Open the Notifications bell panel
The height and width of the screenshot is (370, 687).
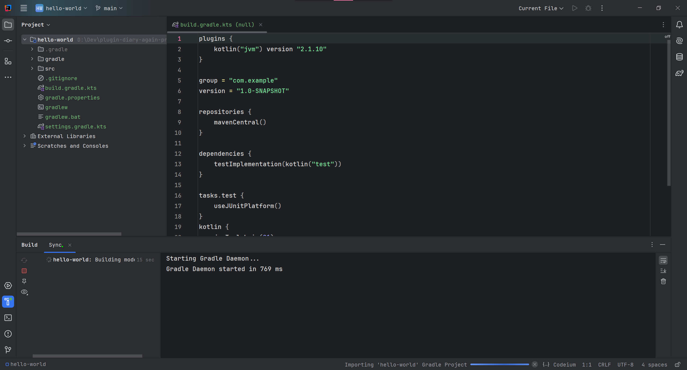pos(679,25)
